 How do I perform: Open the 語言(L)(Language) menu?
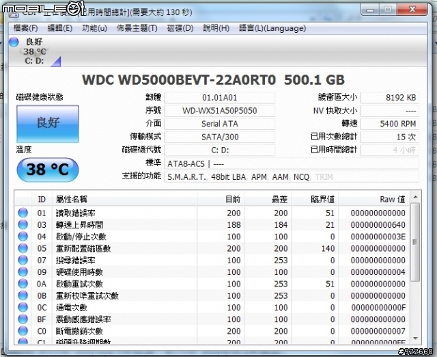272,28
